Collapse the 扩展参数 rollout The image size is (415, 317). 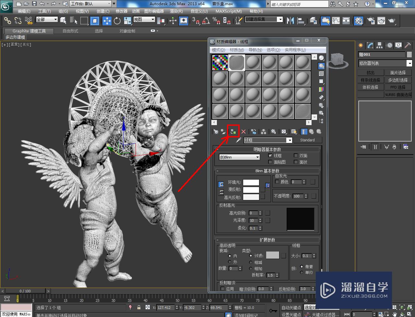[x=267, y=240]
